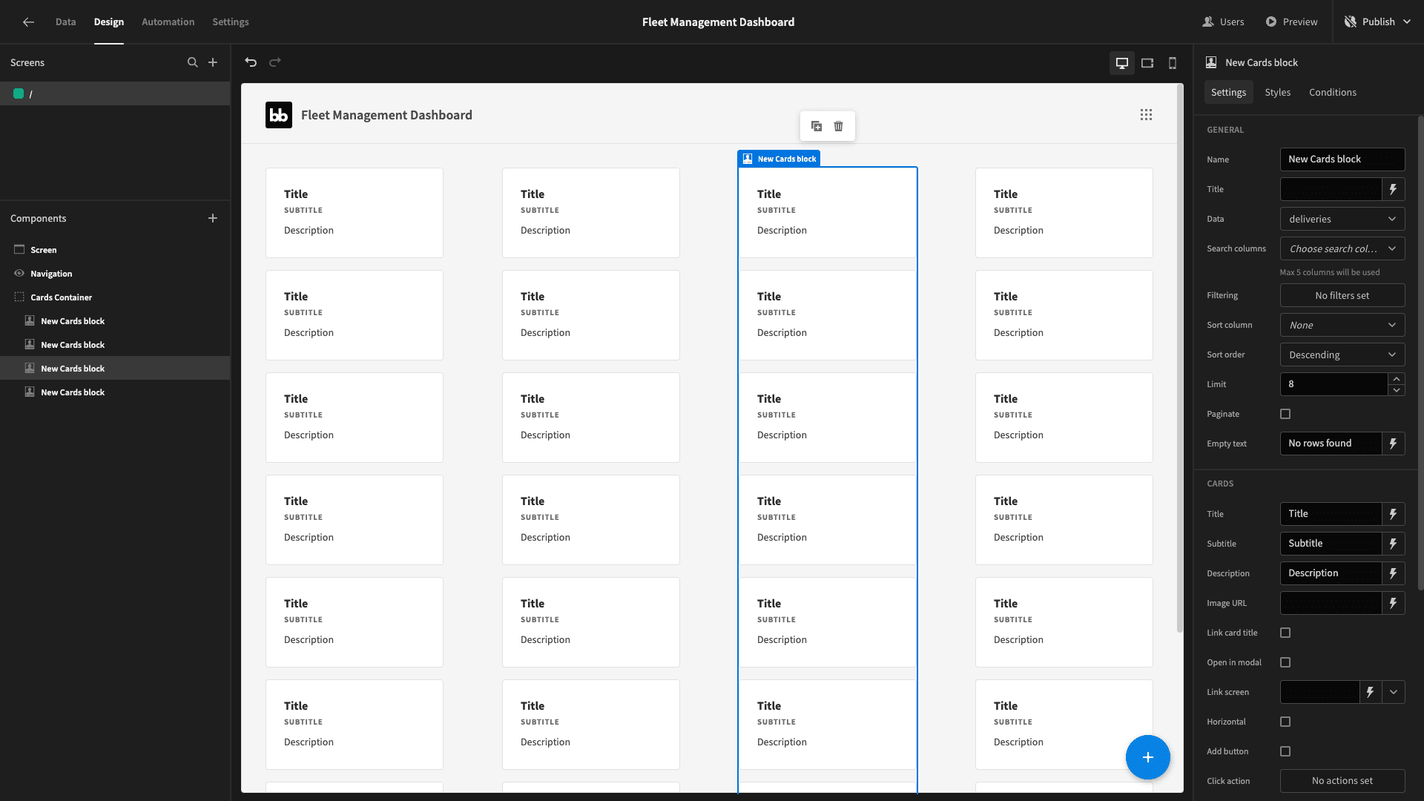Viewport: 1424px width, 801px height.
Task: Open the Preview button
Action: click(x=1291, y=22)
